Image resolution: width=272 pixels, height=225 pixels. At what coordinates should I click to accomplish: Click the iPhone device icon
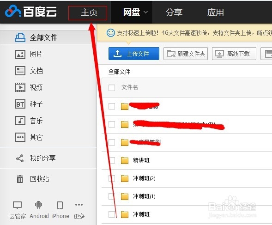pyautogui.click(x=60, y=205)
